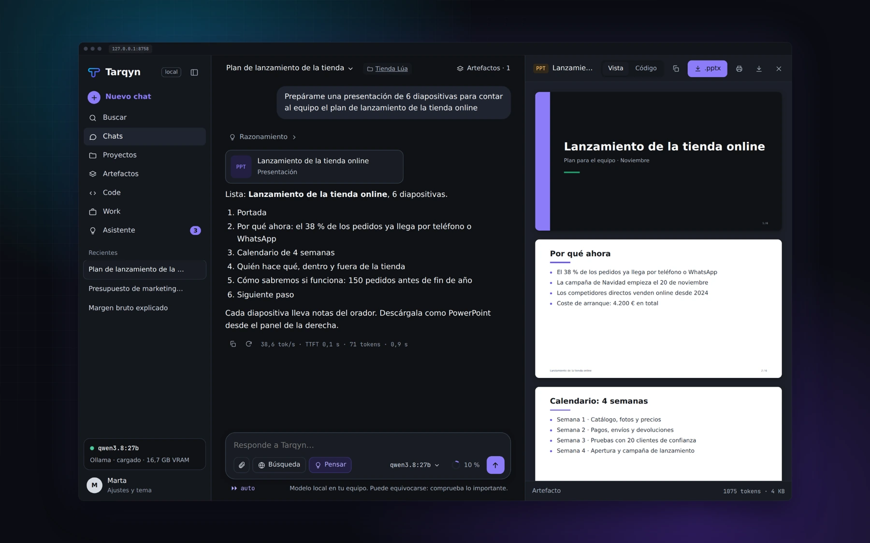Regenerate the assistant response

point(248,344)
